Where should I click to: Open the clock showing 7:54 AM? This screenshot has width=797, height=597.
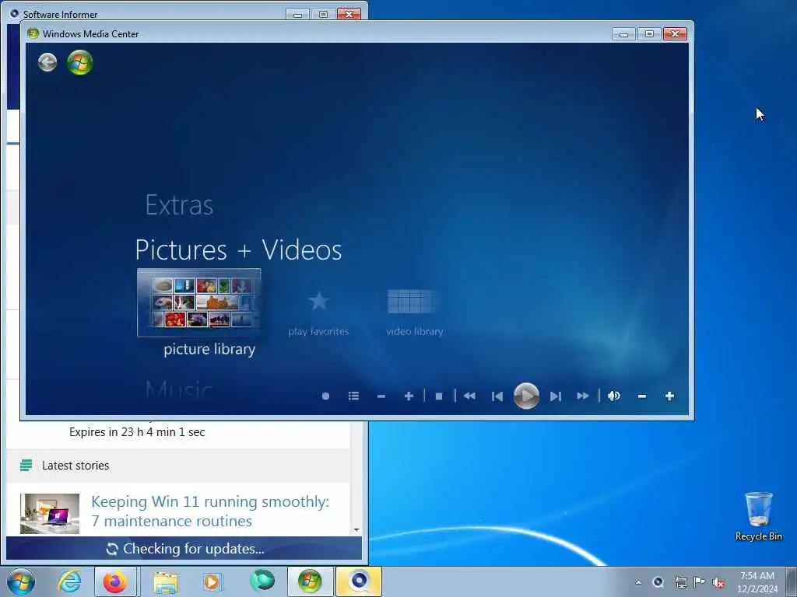pyautogui.click(x=757, y=582)
